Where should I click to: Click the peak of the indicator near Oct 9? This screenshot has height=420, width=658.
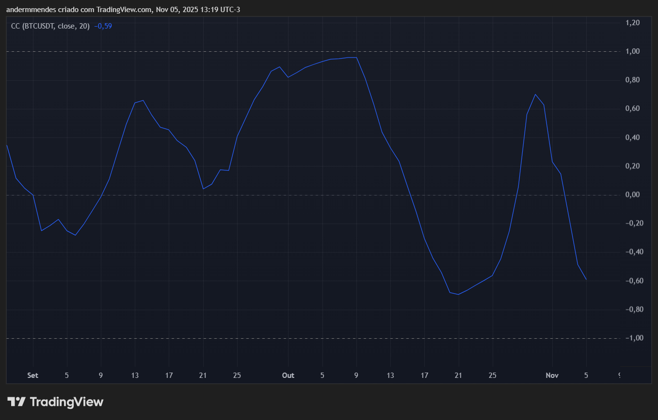coord(355,57)
